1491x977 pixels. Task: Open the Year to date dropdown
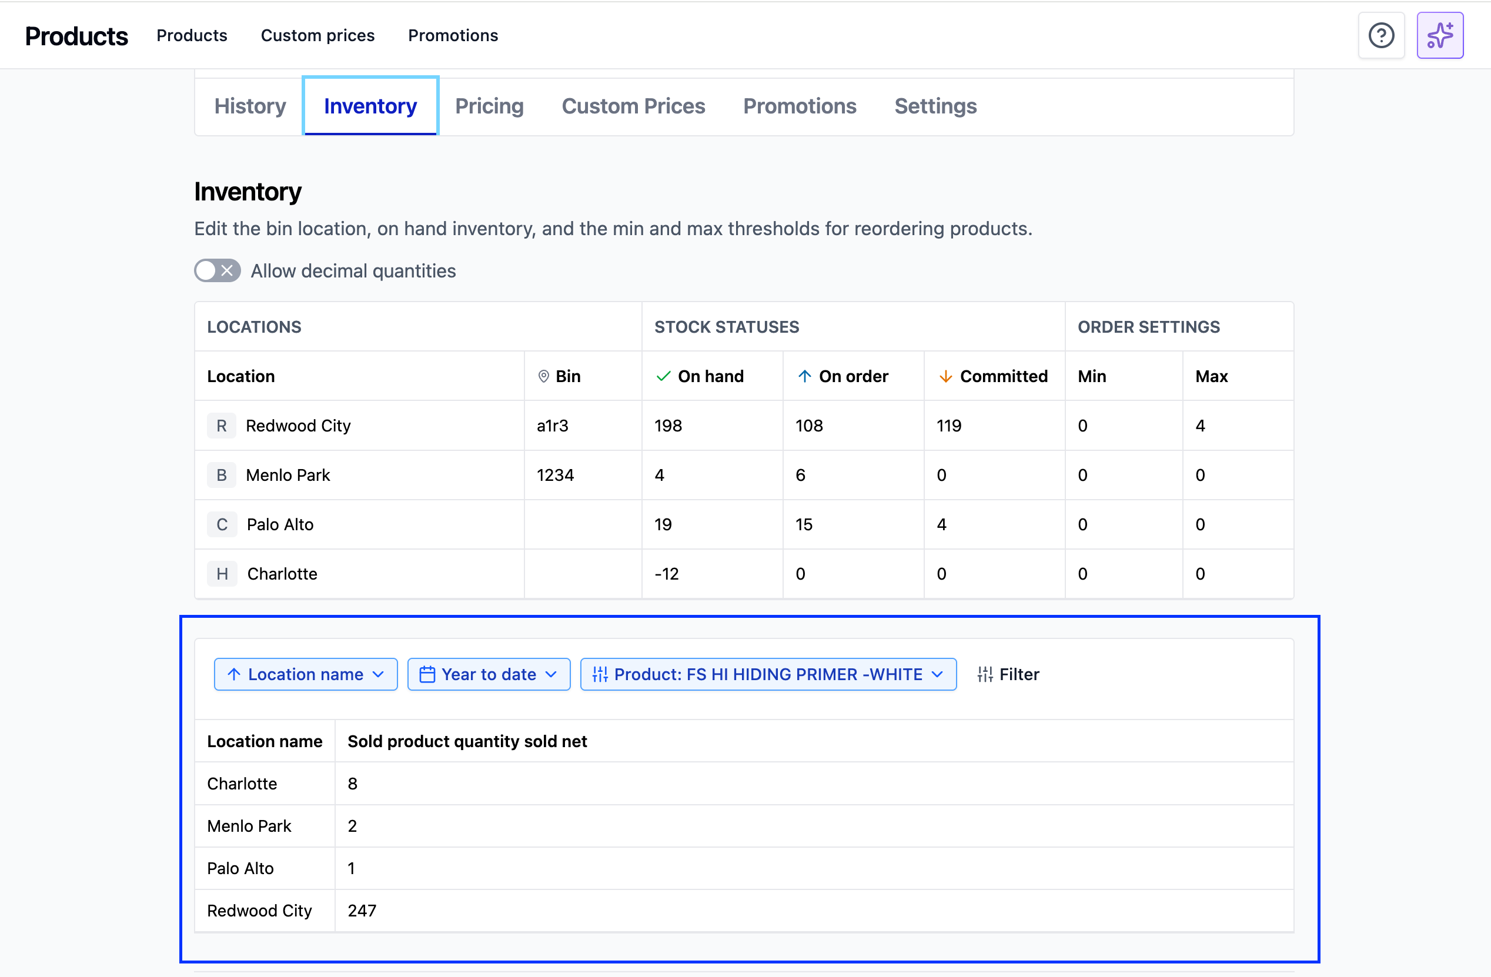pyautogui.click(x=488, y=674)
